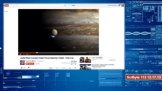
Task: Click the video progress bar scrubber handle
Action: pyautogui.click(x=37, y=53)
